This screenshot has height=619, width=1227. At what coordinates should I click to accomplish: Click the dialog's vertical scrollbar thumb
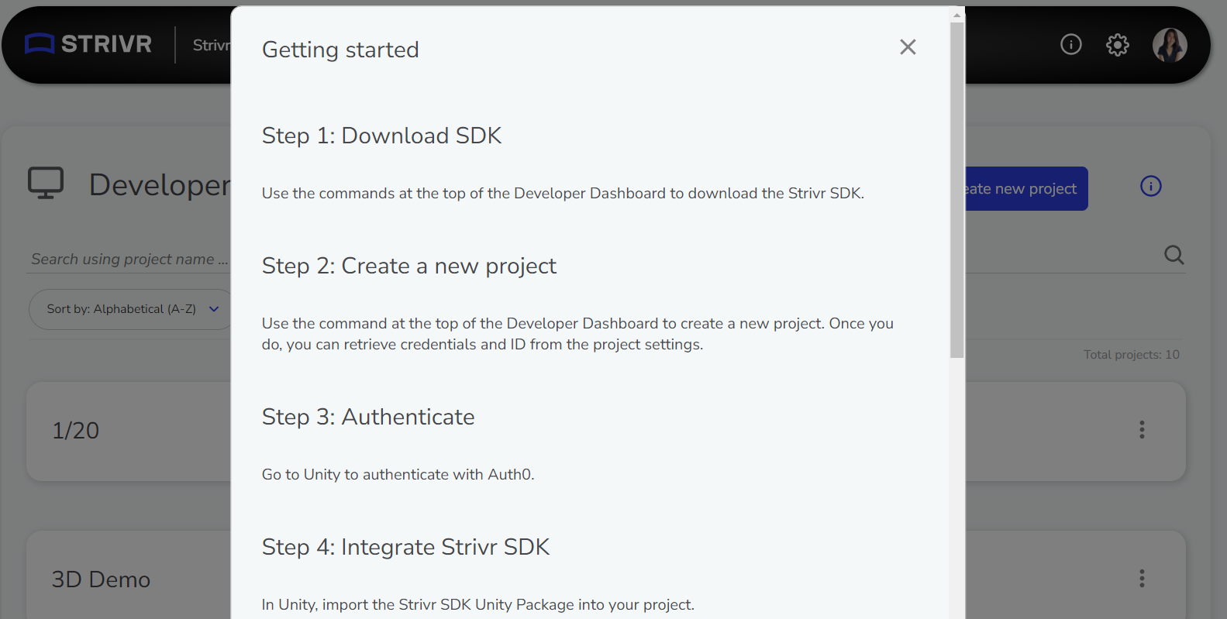pyautogui.click(x=957, y=190)
